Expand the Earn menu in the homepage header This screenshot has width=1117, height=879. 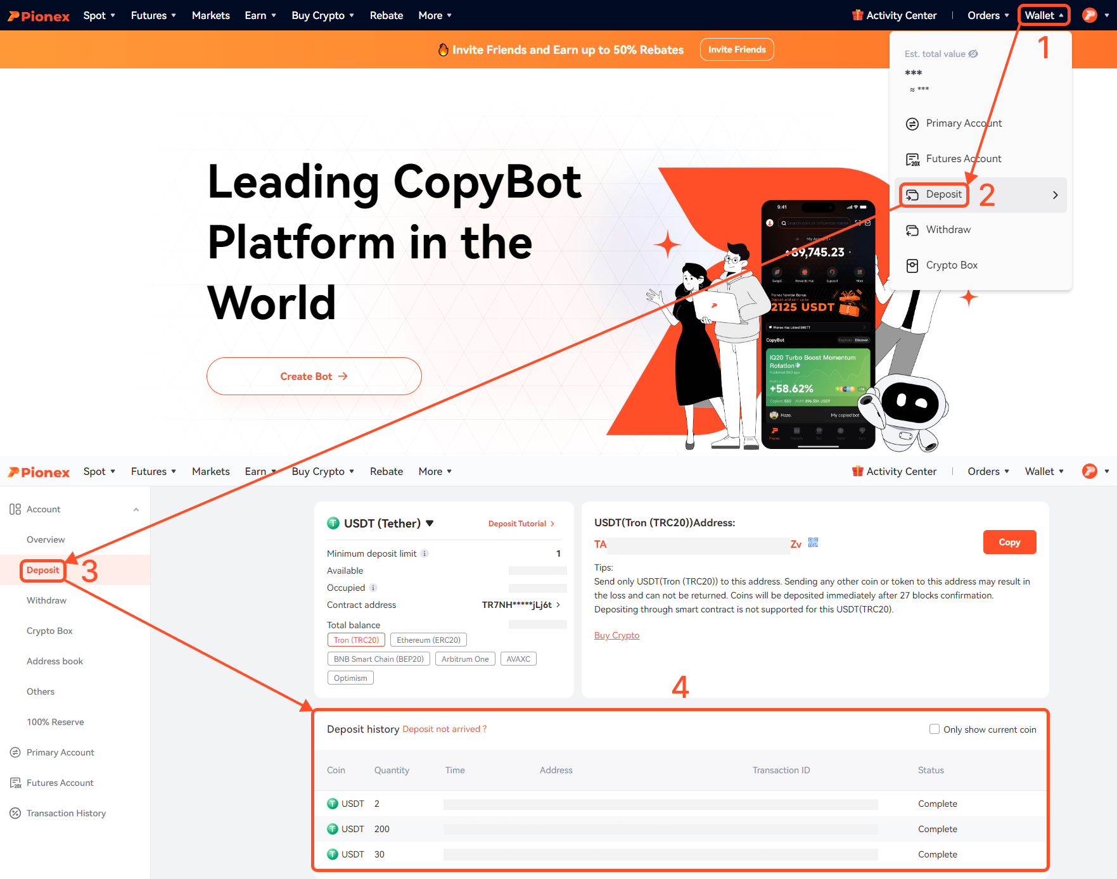coord(260,15)
